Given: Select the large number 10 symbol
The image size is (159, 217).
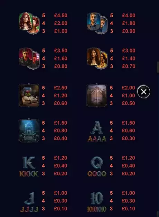Looking at the screenshot, I should coord(97,198).
